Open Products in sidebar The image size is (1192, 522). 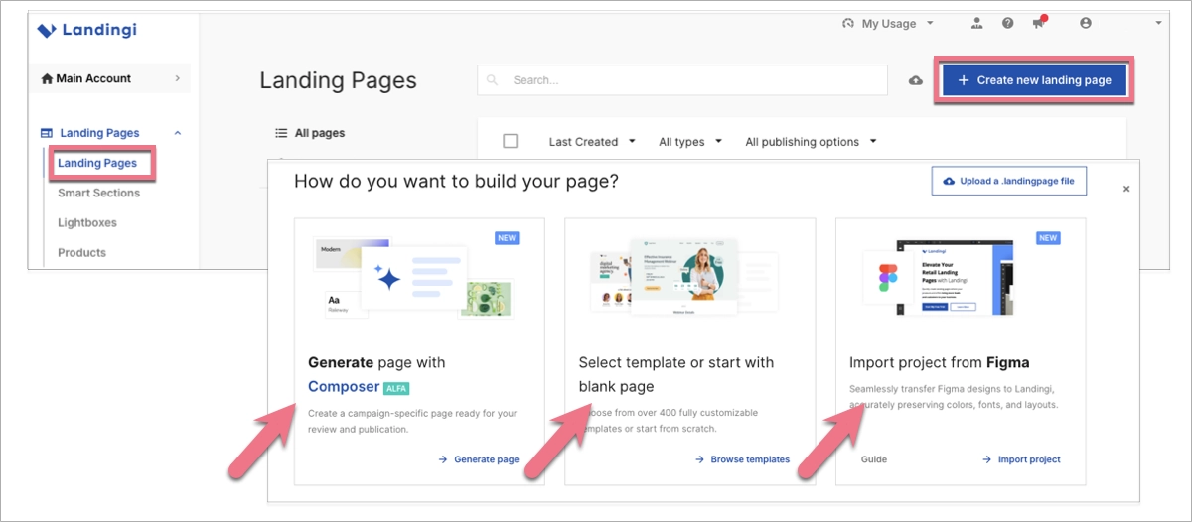81,252
